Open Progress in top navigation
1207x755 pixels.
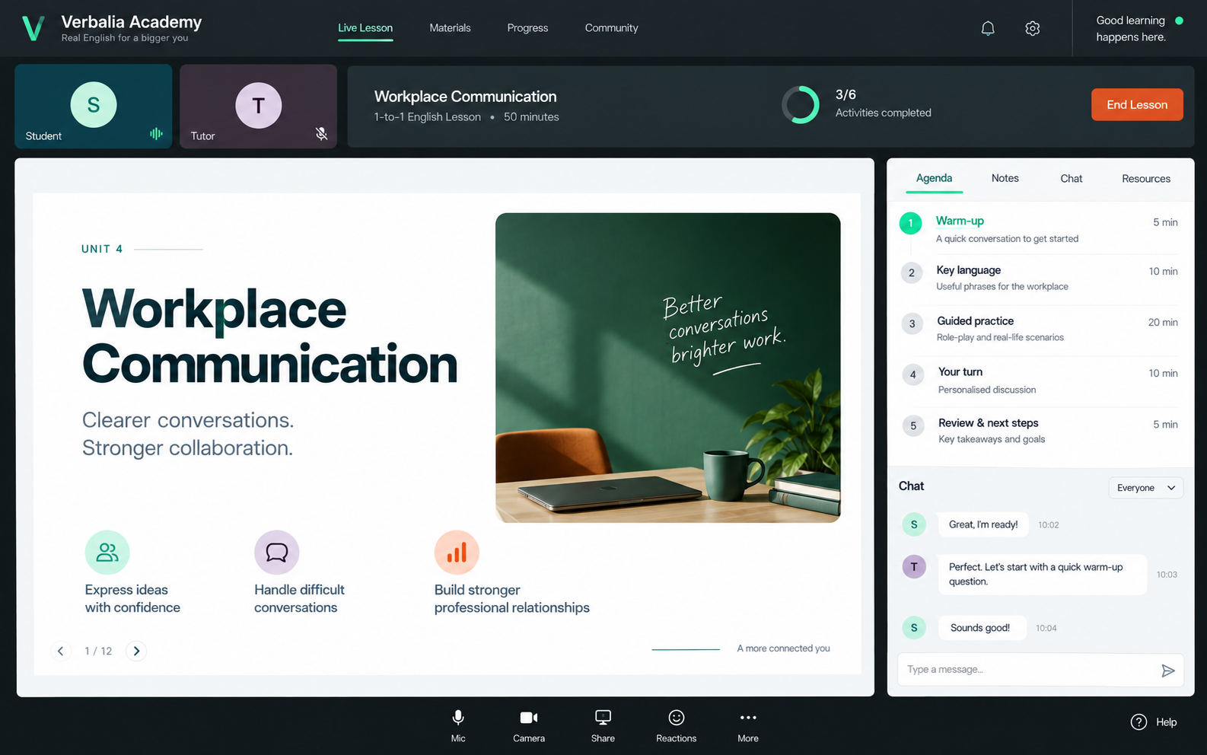pos(527,28)
